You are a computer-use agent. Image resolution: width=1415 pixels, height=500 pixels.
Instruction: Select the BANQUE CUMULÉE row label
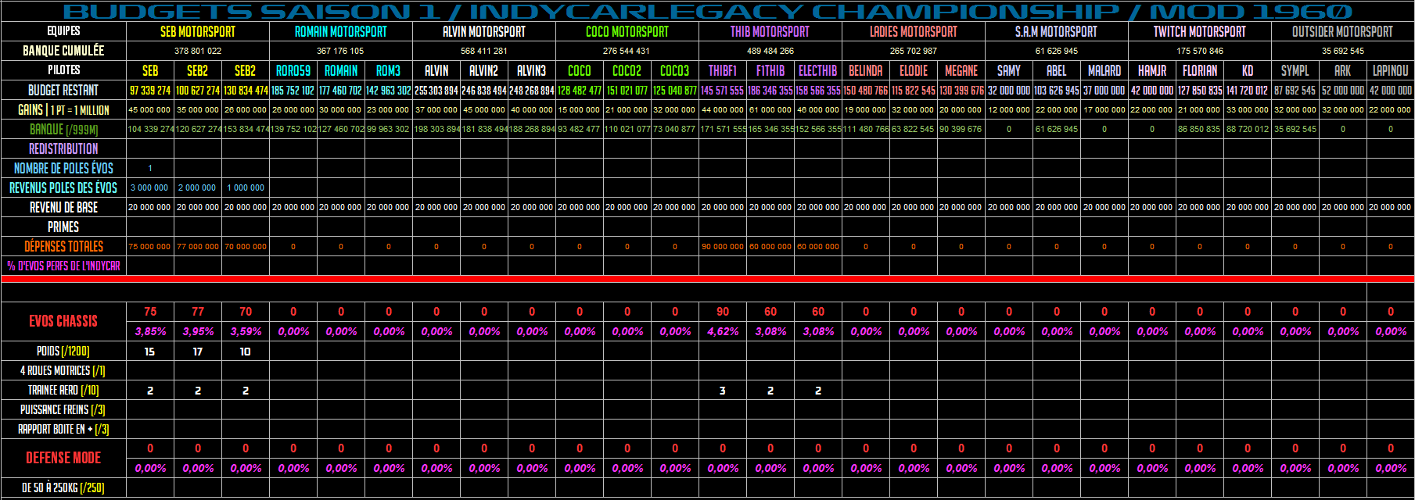63,51
